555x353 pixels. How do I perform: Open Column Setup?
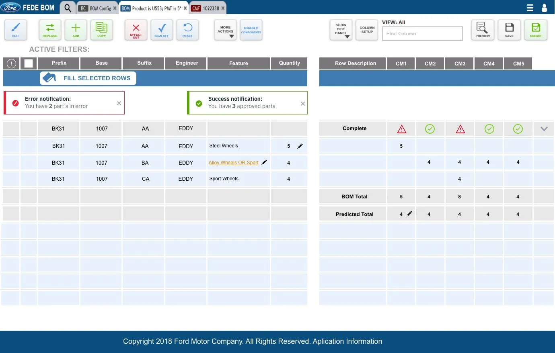(x=367, y=30)
